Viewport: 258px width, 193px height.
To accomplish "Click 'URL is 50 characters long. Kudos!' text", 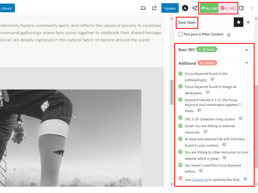I will [x=210, y=119].
